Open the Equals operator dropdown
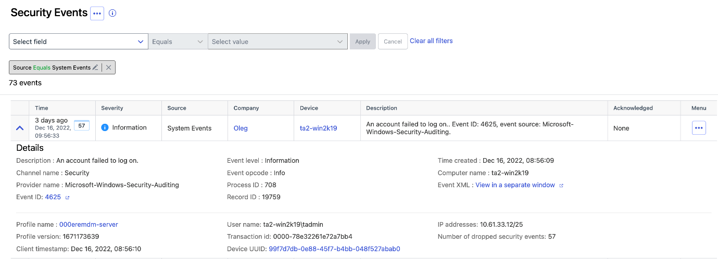This screenshot has width=718, height=259. click(178, 42)
